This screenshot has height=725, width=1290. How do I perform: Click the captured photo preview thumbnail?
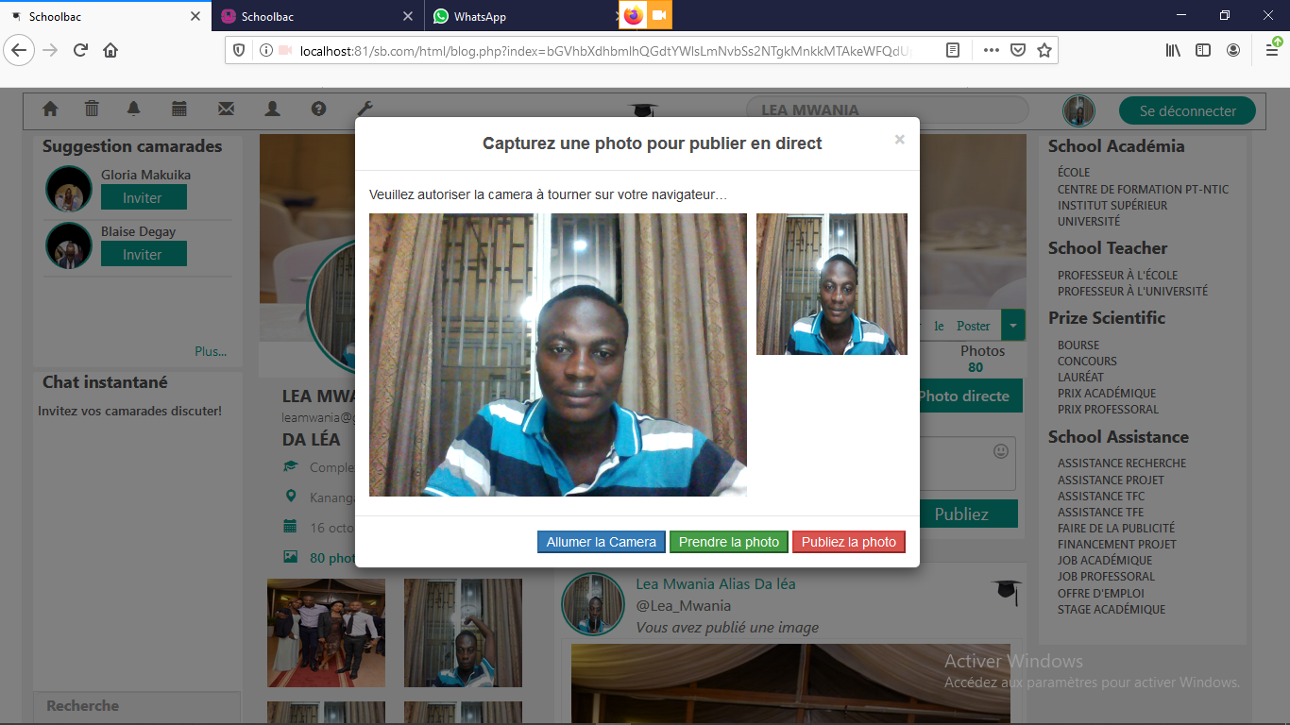coord(831,284)
